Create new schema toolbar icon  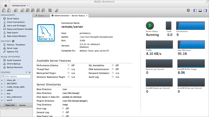[x=22, y=10]
